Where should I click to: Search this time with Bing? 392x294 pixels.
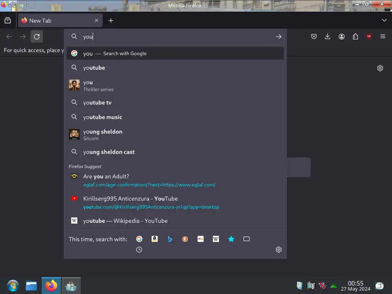pos(170,239)
